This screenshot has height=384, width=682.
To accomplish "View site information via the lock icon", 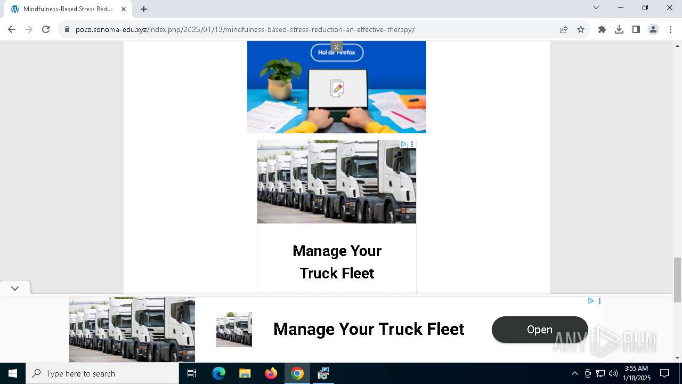I will 67,29.
